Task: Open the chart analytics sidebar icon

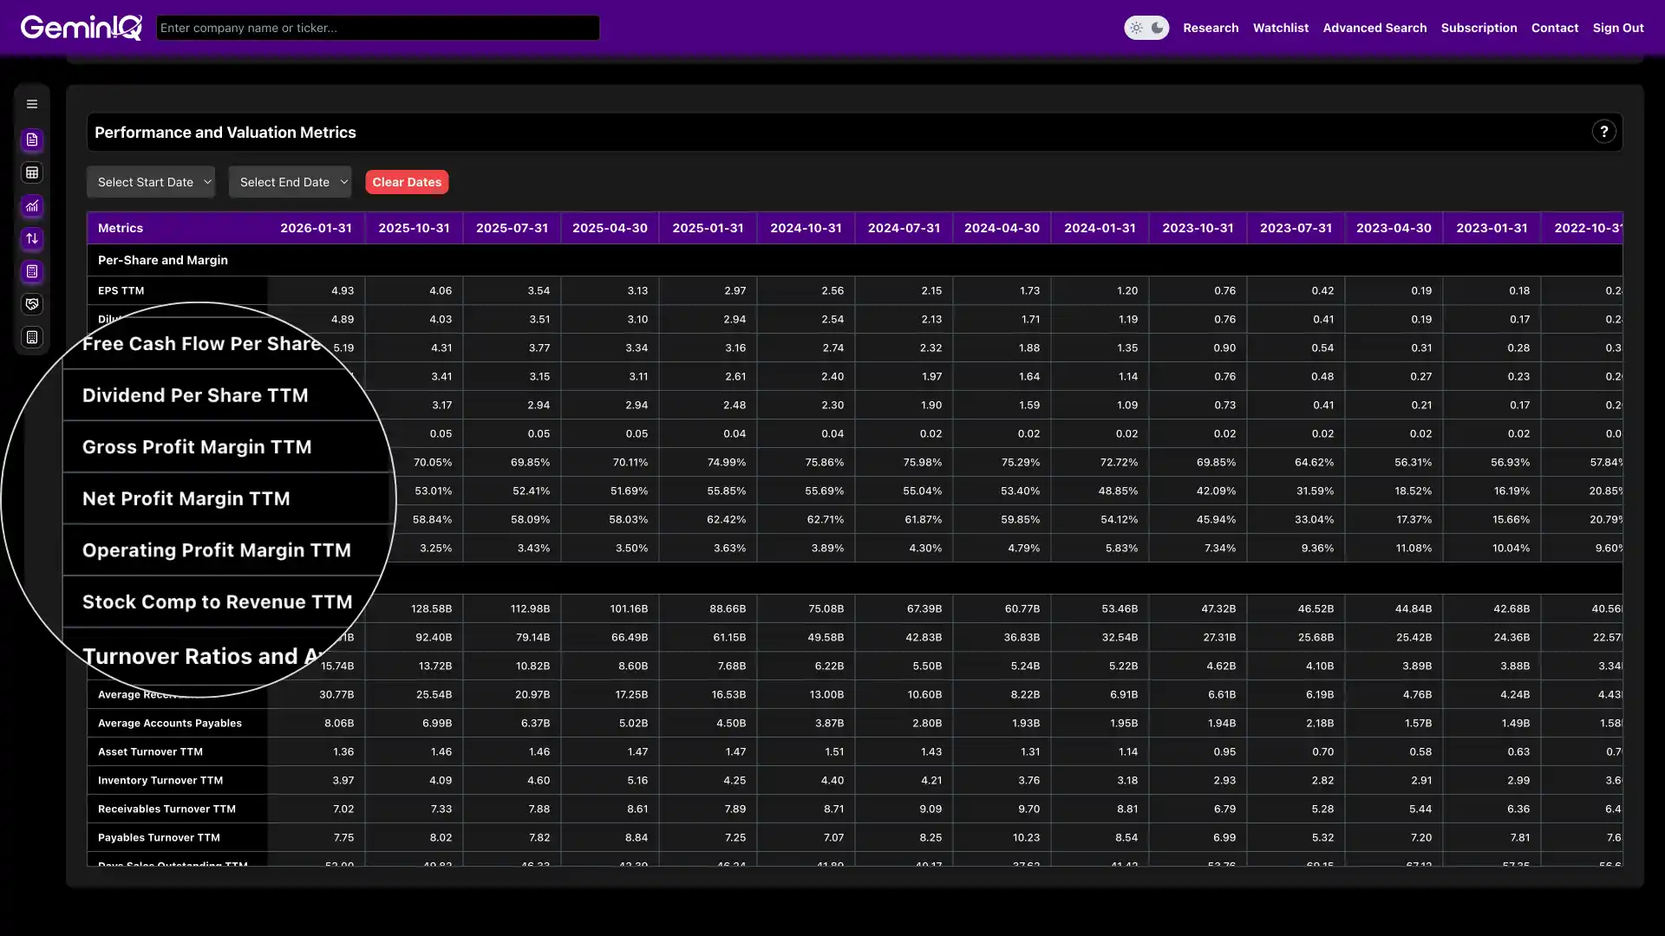Action: pyautogui.click(x=32, y=206)
